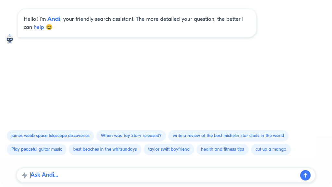The image size is (332, 187).
Task: Choose the michelin star chefs review suggestion
Action: coord(228,136)
